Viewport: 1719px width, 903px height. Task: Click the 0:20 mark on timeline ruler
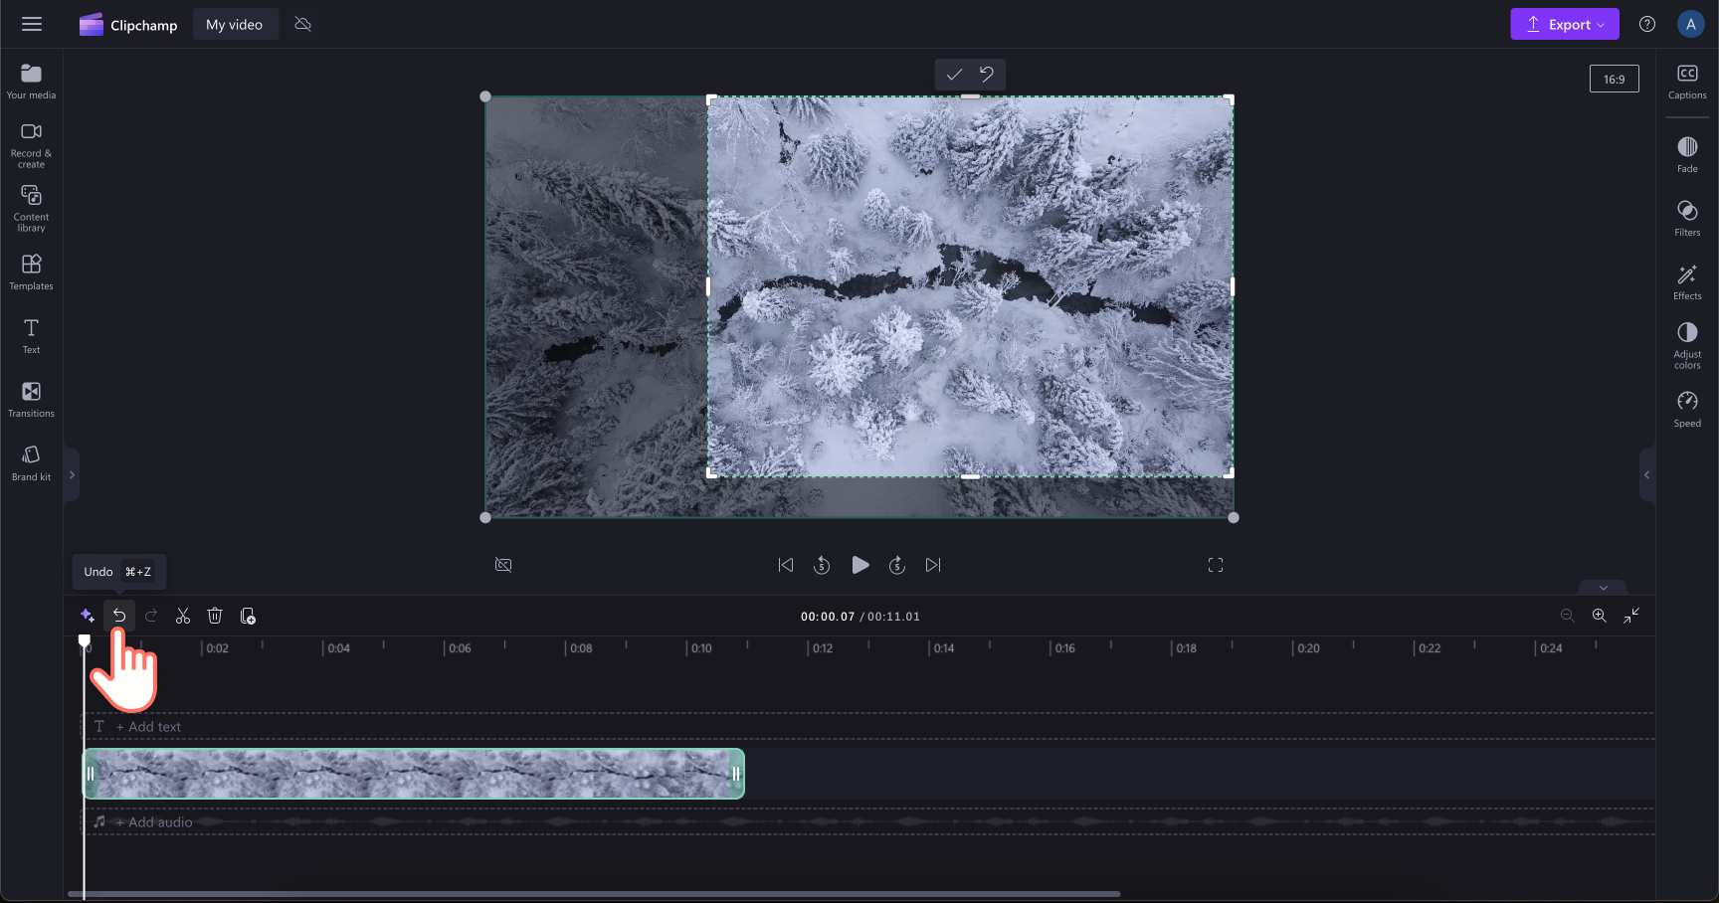[x=1308, y=647]
